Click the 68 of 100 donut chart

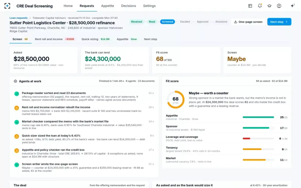coord(176,100)
